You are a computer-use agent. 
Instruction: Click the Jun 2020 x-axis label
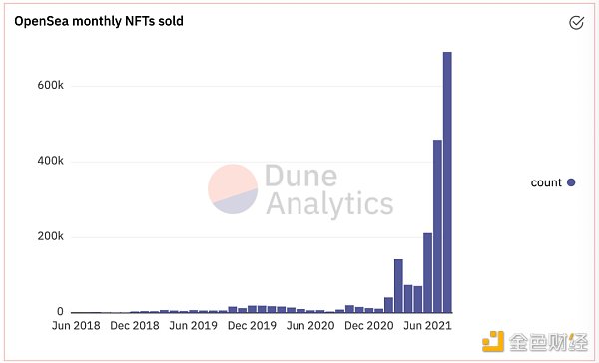pos(310,325)
